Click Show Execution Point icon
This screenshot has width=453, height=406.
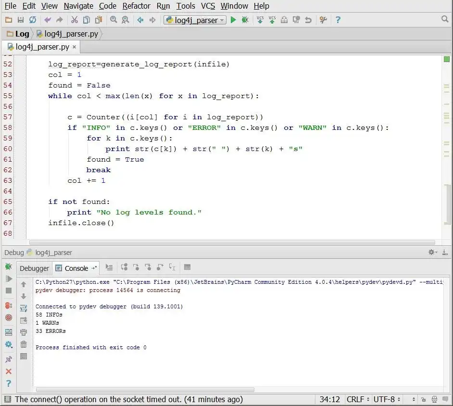tap(109, 267)
